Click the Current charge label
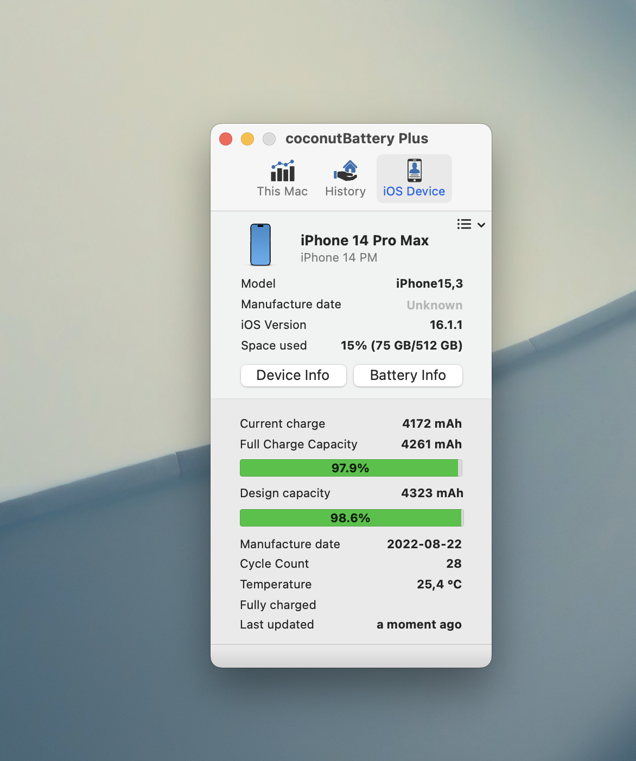636x761 pixels. 283,423
